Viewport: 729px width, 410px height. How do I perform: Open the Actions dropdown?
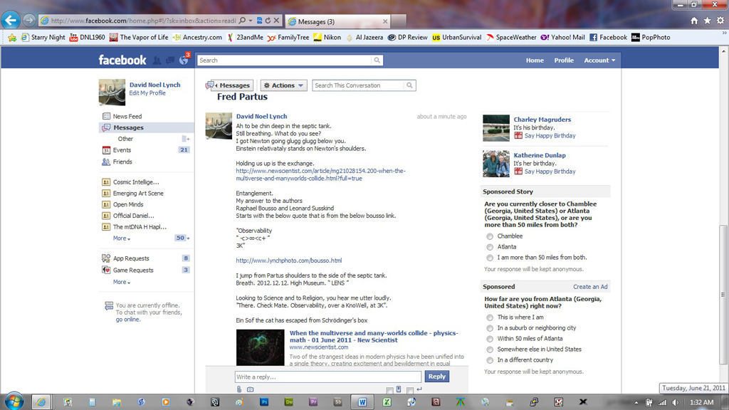click(x=283, y=85)
